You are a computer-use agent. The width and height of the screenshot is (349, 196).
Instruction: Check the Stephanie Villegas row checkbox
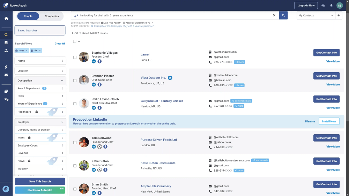pos(75,58)
